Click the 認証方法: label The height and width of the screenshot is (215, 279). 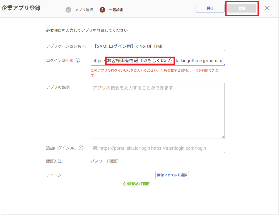click(x=54, y=161)
